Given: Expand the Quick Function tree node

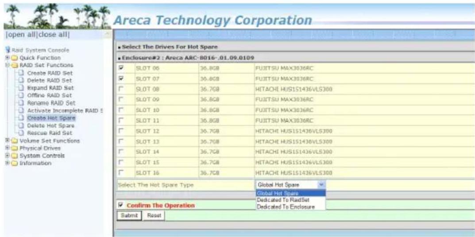Looking at the screenshot, I should coord(7,58).
